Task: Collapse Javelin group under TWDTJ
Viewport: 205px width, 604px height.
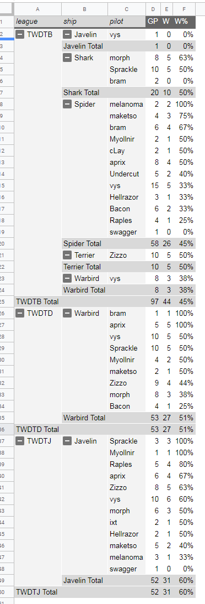Action: (x=67, y=441)
